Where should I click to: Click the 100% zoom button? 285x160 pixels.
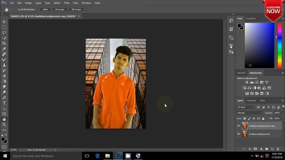coord(45,9)
